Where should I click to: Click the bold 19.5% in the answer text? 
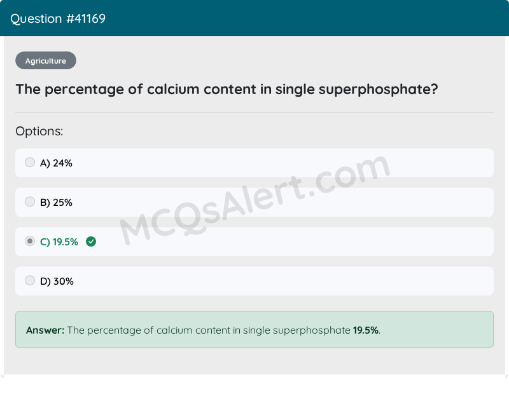pyautogui.click(x=365, y=330)
